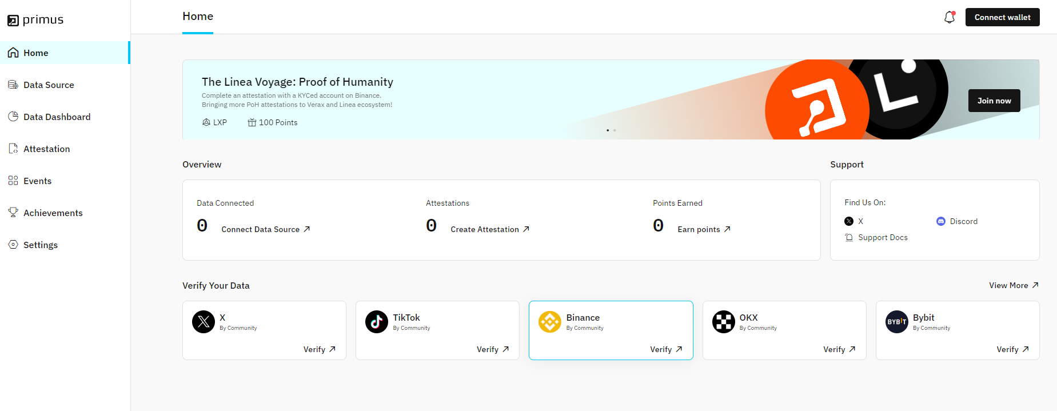Image resolution: width=1057 pixels, height=411 pixels.
Task: Open Settings from the sidebar
Action: coord(40,245)
